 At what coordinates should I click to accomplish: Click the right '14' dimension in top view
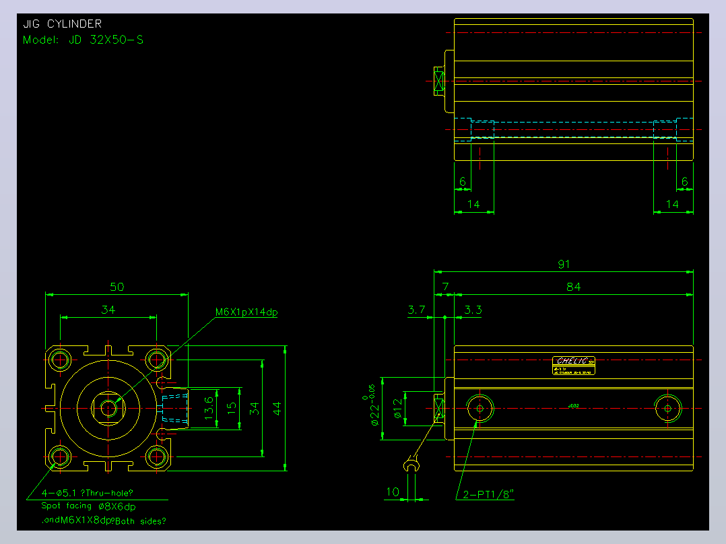672,204
